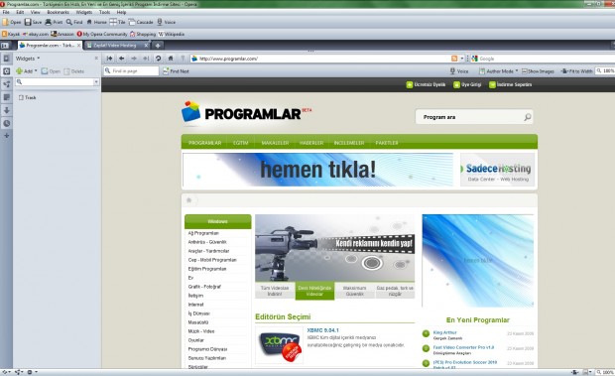The height and width of the screenshot is (376, 615).
Task: Click the Print icon in the main toolbar
Action: pyautogui.click(x=54, y=22)
